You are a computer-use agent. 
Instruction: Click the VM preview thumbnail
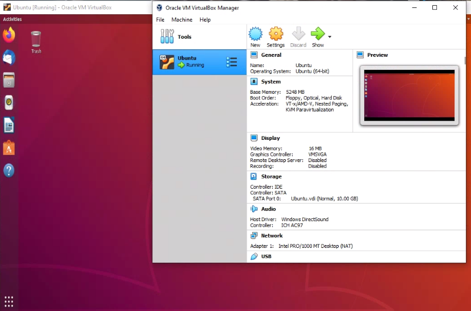coord(409,96)
